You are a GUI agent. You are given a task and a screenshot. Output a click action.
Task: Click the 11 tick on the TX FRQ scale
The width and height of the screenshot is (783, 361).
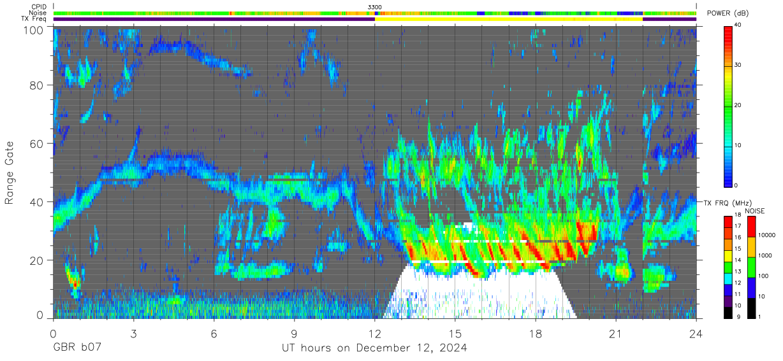pyautogui.click(x=737, y=294)
